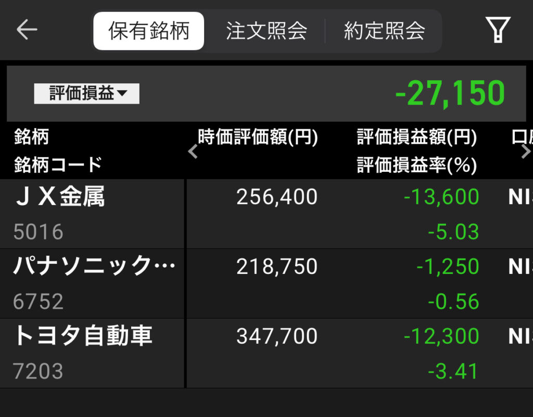Select the 約定照会 tab
The height and width of the screenshot is (417, 533).
pos(384,31)
